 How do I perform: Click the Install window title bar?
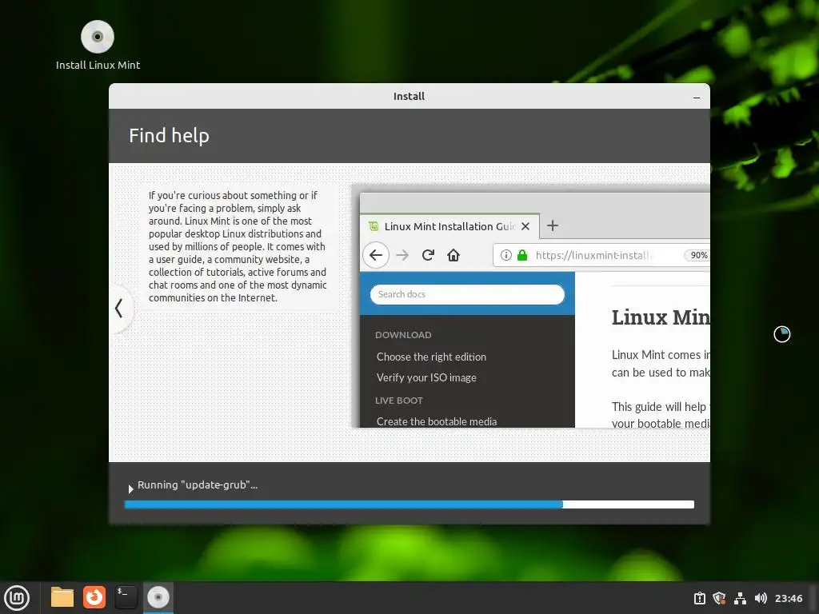[x=409, y=96]
